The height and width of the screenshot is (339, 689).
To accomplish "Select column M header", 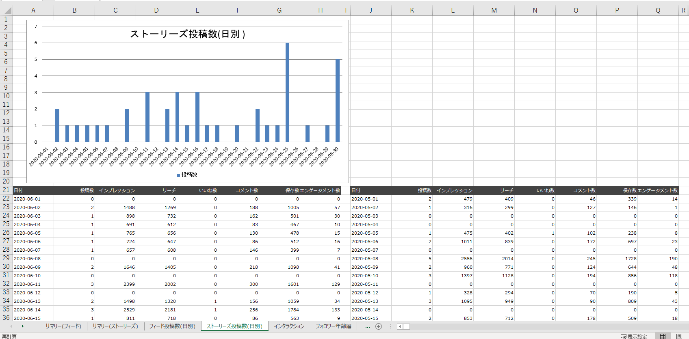I will click(x=494, y=11).
